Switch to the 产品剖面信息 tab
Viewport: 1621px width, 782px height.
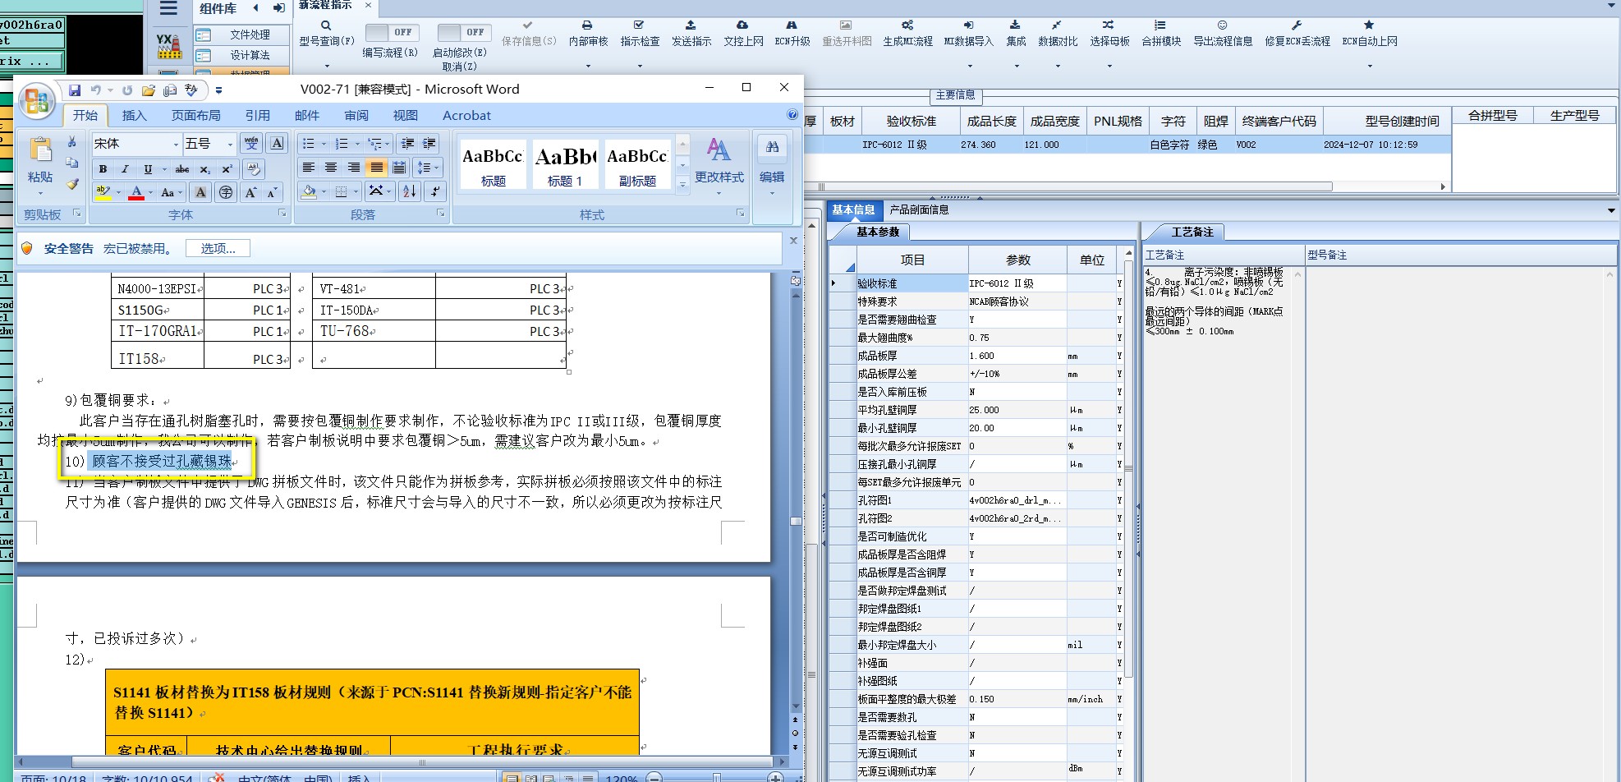click(x=919, y=209)
